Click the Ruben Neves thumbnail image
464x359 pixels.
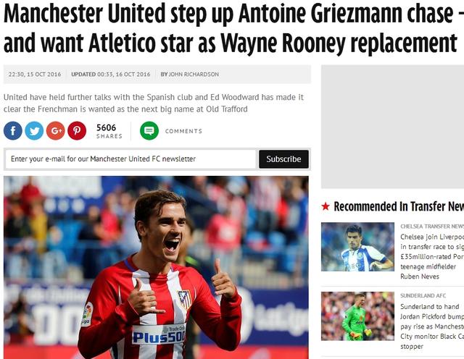click(x=357, y=247)
